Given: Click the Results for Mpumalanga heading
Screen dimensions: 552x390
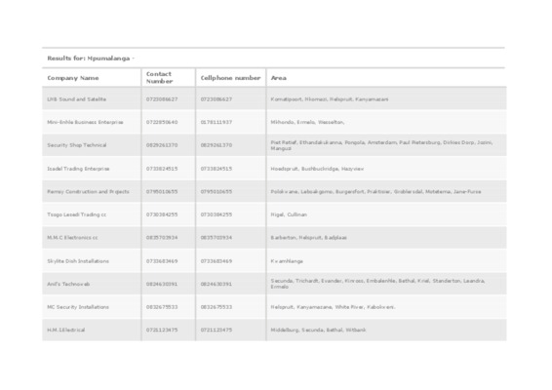Looking at the screenshot, I should pos(91,58).
